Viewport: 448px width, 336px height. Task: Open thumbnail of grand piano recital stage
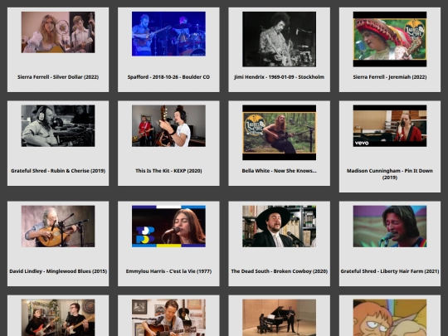point(279,318)
